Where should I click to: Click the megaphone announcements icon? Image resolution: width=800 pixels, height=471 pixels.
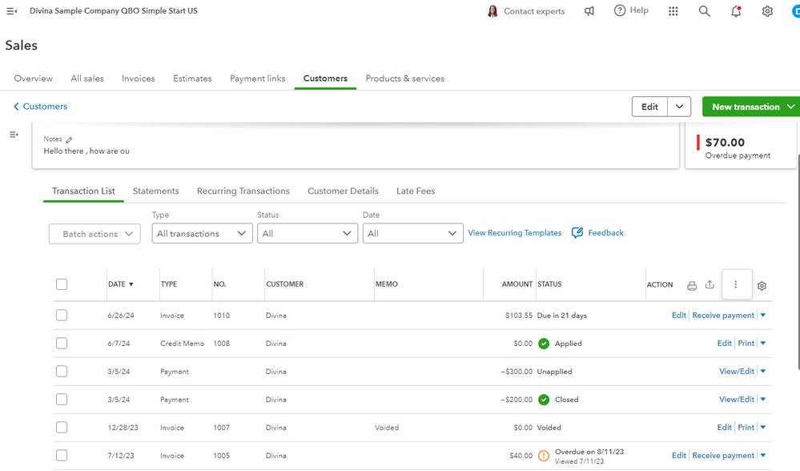589,11
